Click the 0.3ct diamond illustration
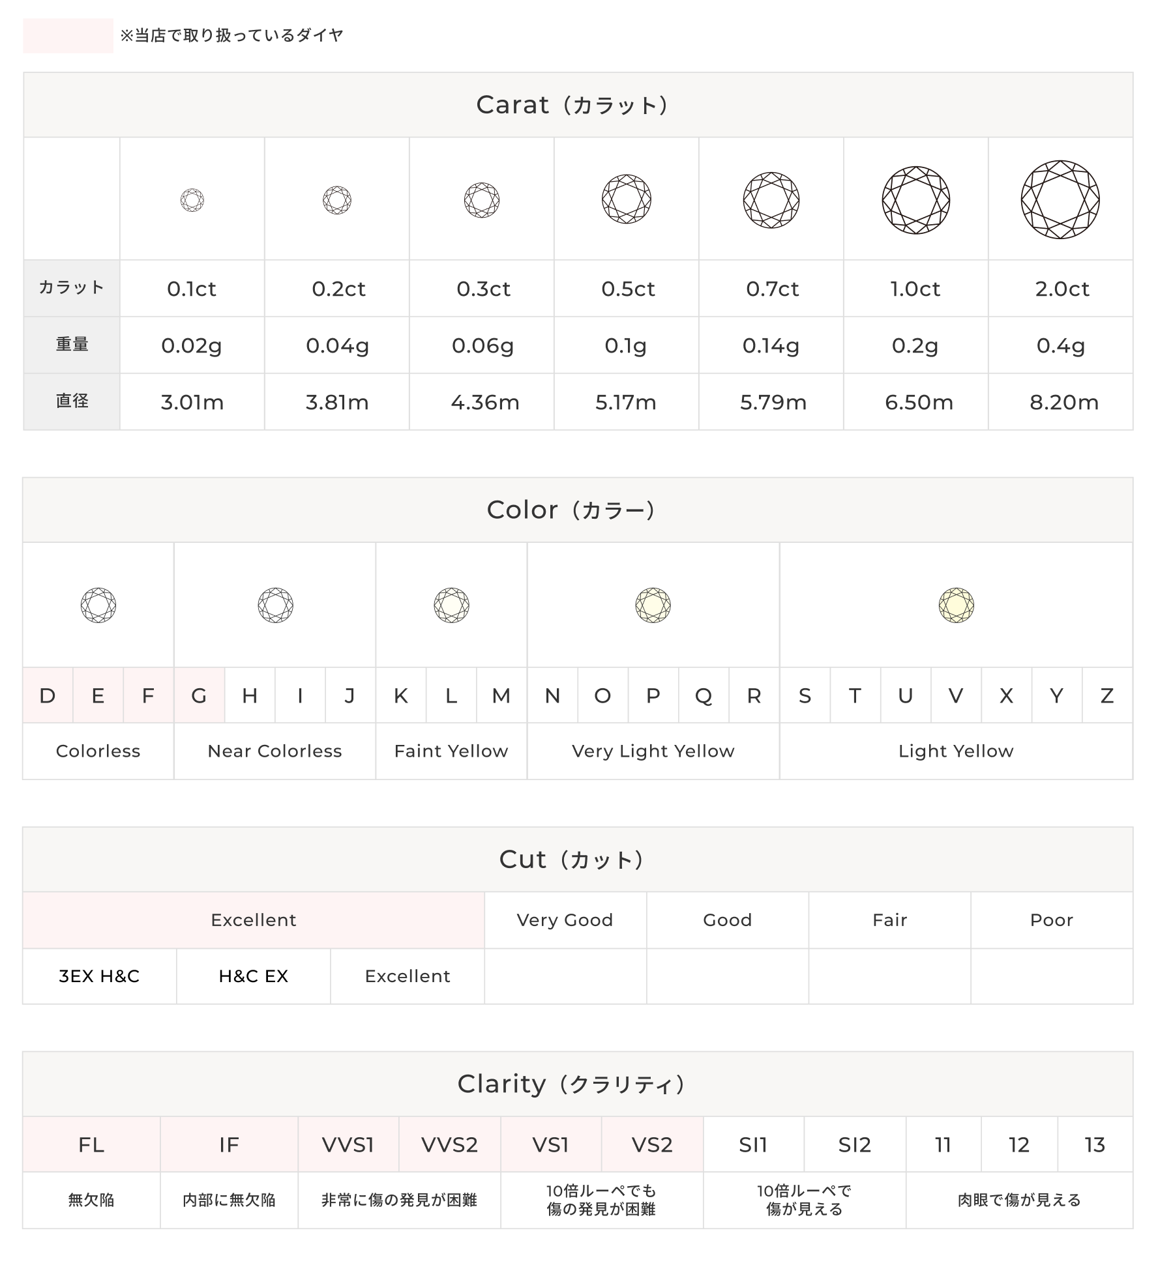 (482, 199)
